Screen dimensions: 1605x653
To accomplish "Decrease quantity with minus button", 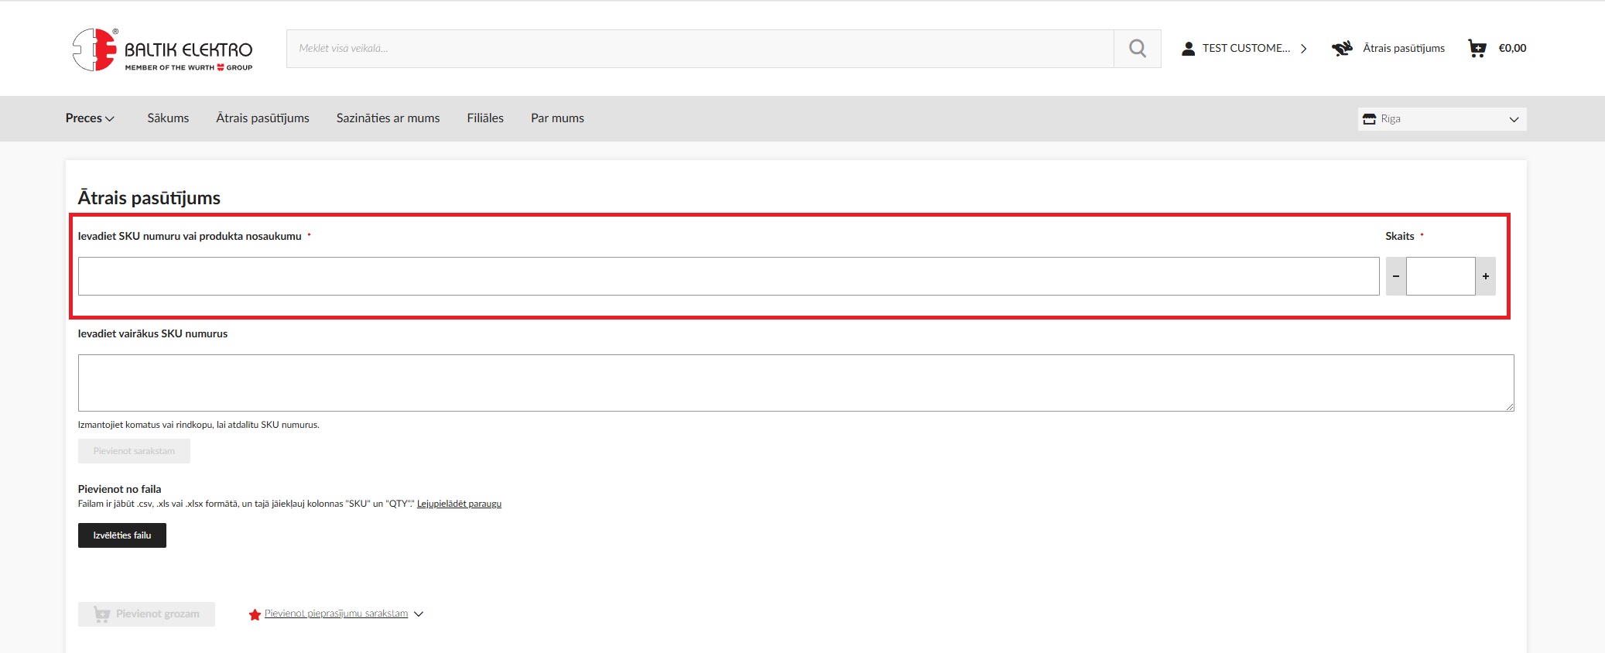I will pos(1396,276).
